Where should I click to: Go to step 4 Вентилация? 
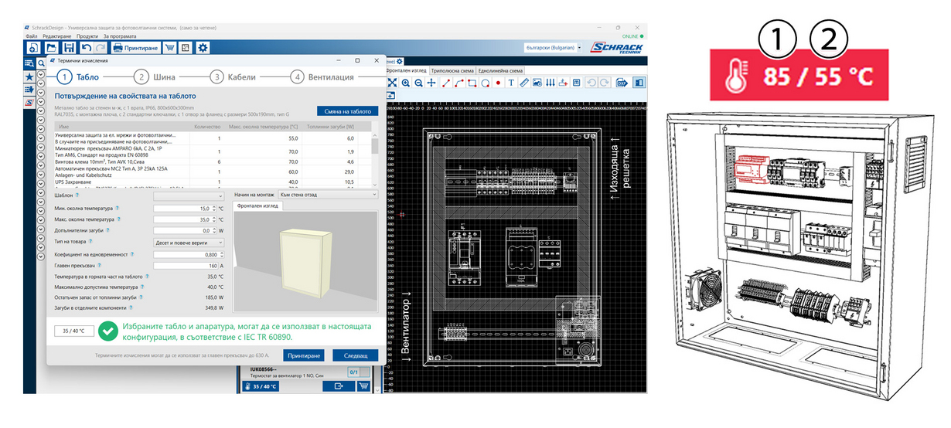click(322, 77)
